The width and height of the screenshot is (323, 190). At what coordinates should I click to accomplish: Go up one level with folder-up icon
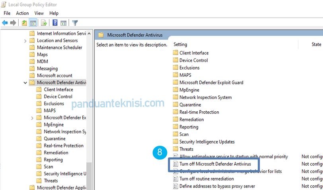pos(24,23)
